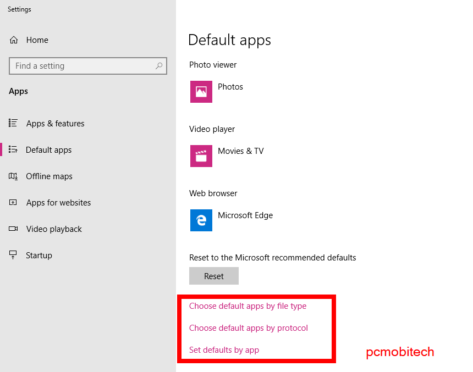Screen dimensions: 473x372
Task: Select Default apps in sidebar
Action: click(x=48, y=150)
